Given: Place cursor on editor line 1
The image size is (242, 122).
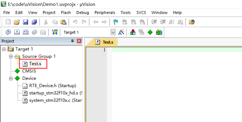Looking at the screenshot, I should pyautogui.click(x=177, y=50).
